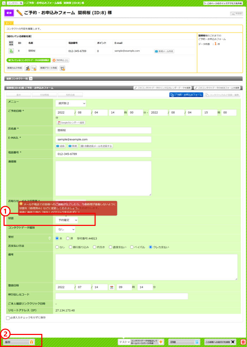Image resolution: width=247 pixels, height=347 pixels.
Task: Click このコンタクトデータのWEBフォームを編集 button
Action: click(x=217, y=88)
